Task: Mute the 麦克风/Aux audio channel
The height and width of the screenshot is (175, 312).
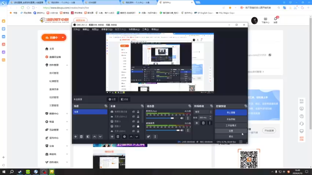Action: (x=182, y=118)
